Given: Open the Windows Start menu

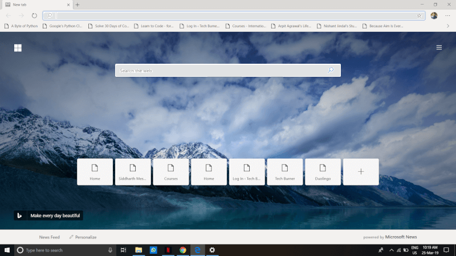Looking at the screenshot, I should coord(7,250).
